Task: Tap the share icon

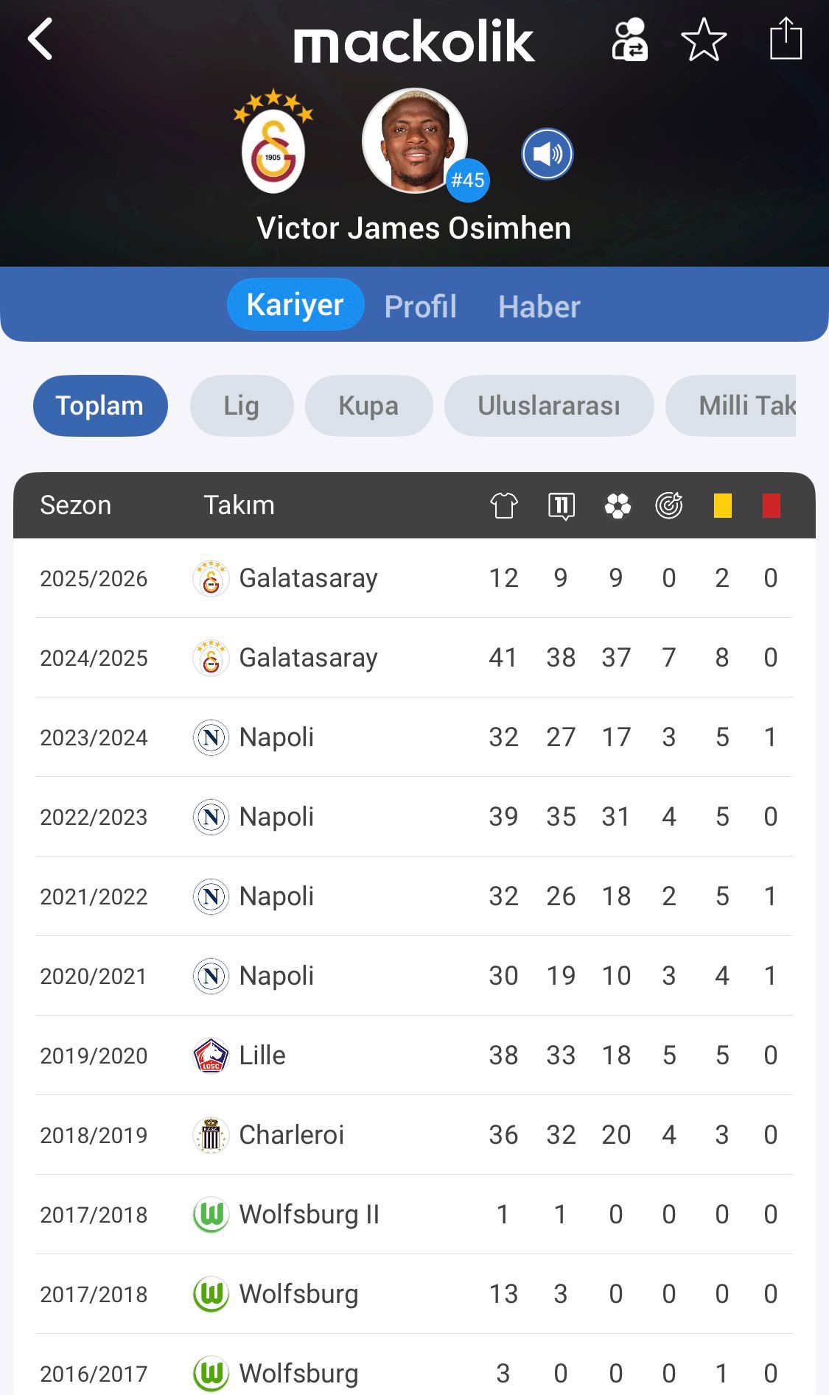Action: tap(786, 38)
